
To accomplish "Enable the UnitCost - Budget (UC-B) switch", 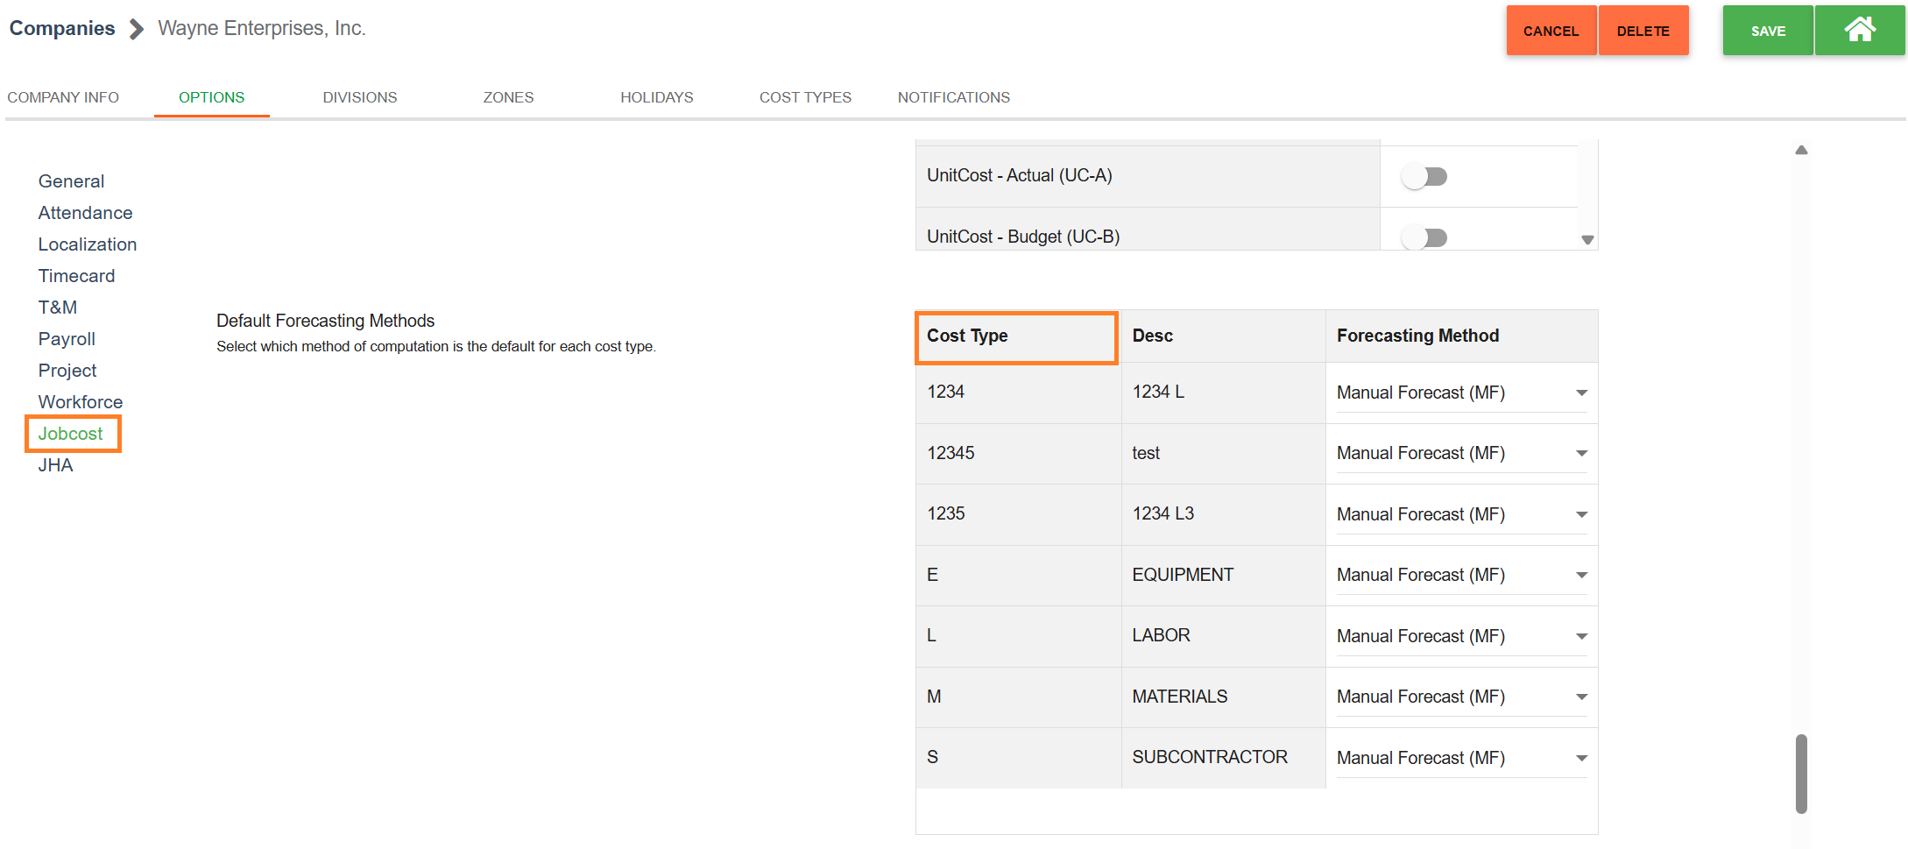I will pos(1424,237).
